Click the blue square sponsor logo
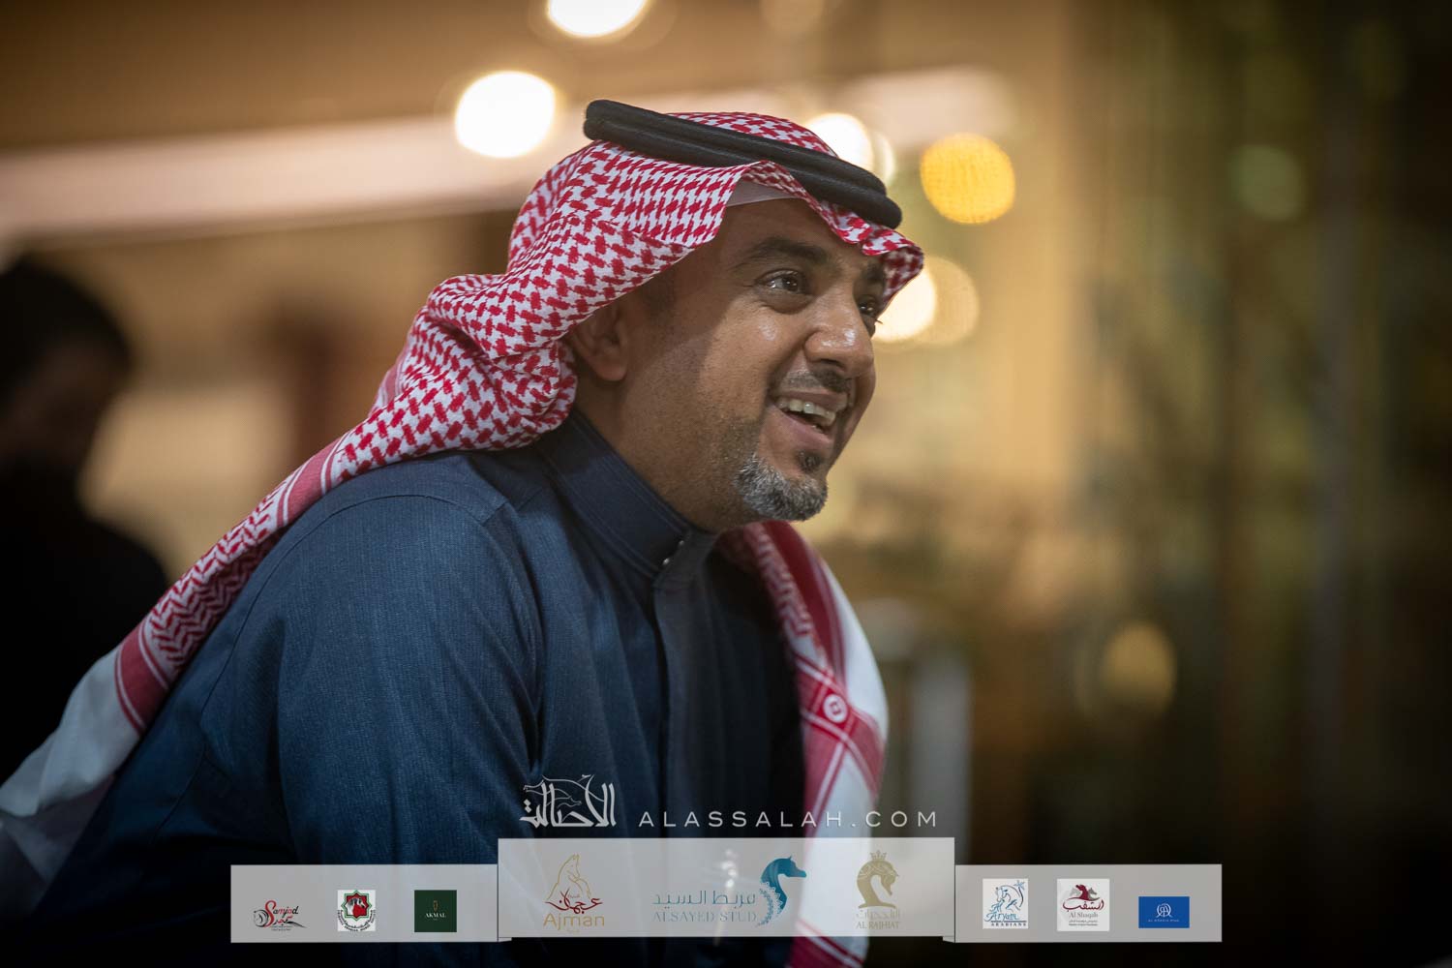The width and height of the screenshot is (1452, 968). point(1164,911)
